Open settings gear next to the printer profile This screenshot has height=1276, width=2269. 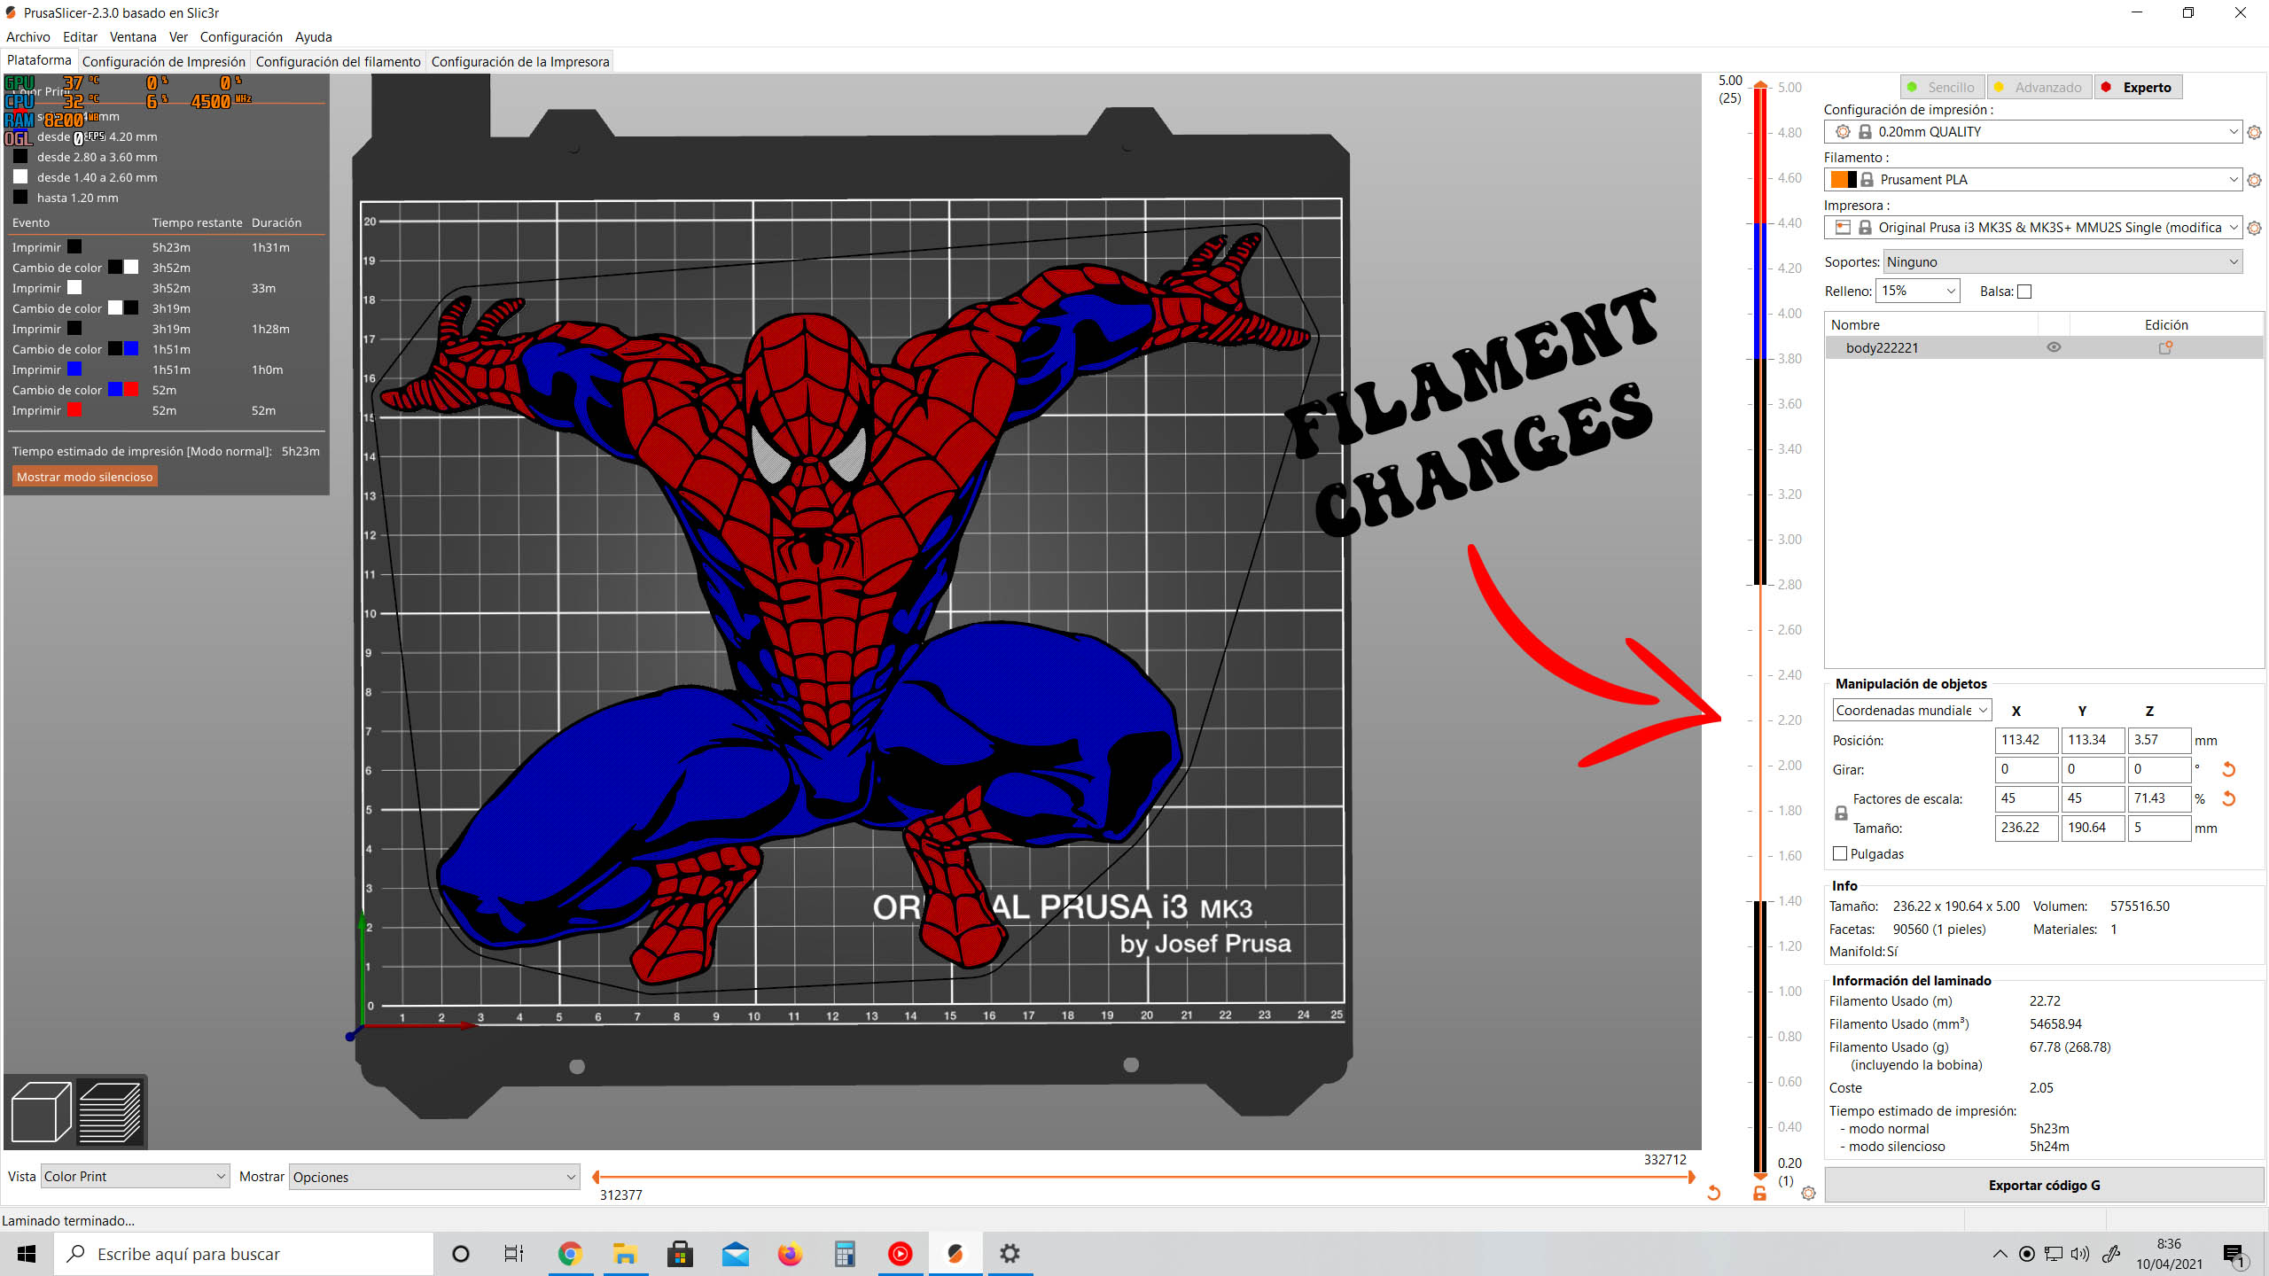pyautogui.click(x=2255, y=228)
